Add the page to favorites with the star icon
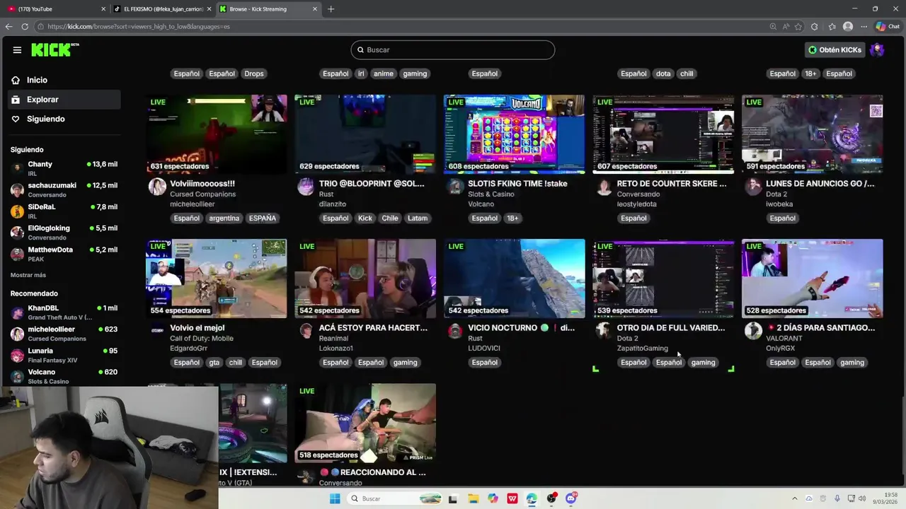This screenshot has width=906, height=509. tap(798, 26)
